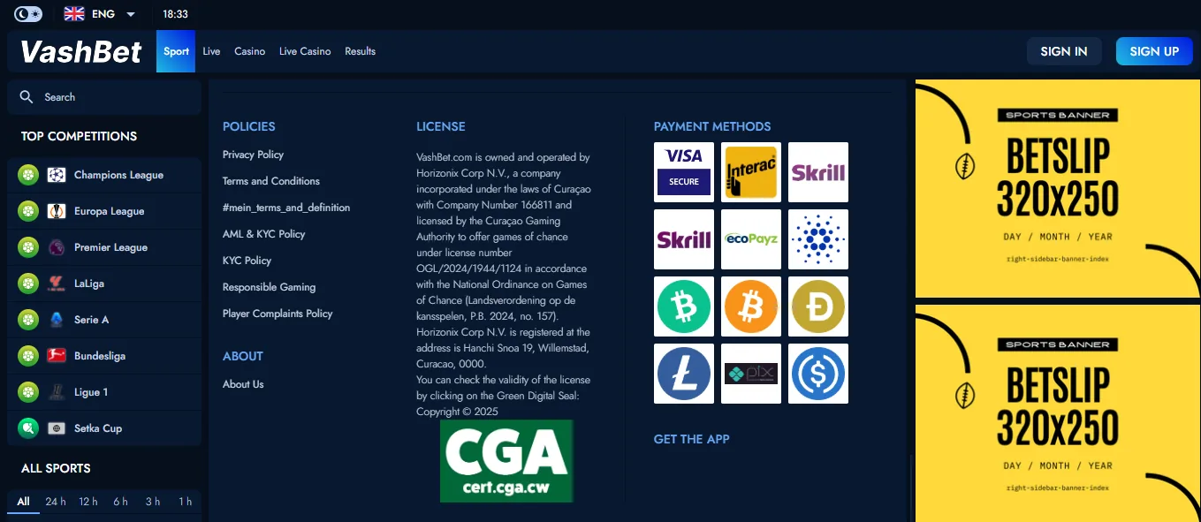Open the Privacy Policy link
Screen dimensions: 1201x522
[x=253, y=155]
